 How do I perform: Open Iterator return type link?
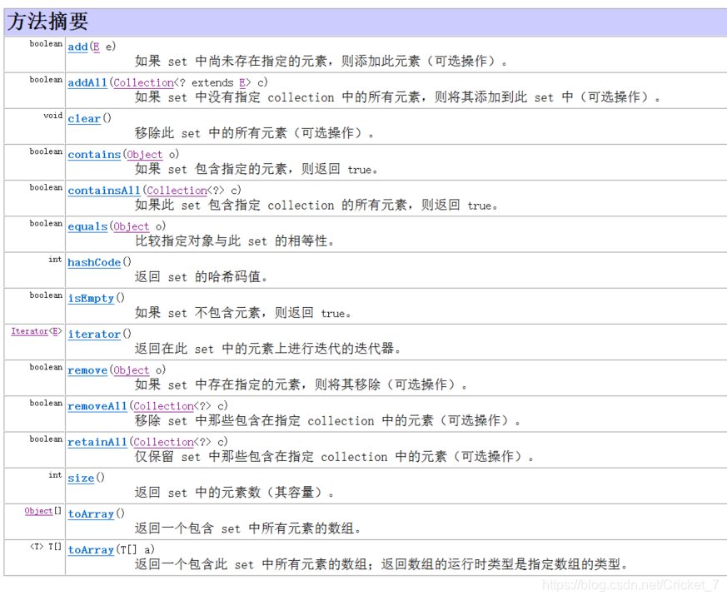30,331
